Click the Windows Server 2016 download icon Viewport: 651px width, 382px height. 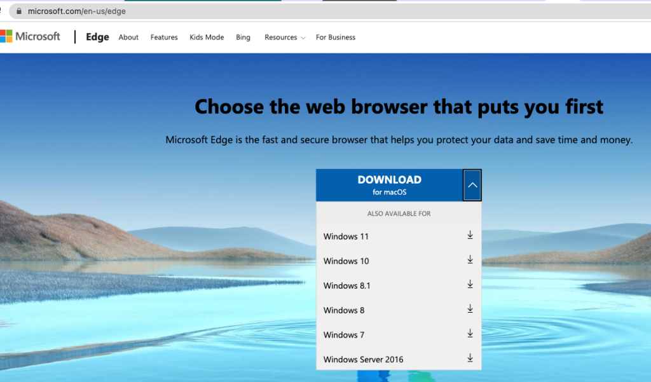pos(470,358)
